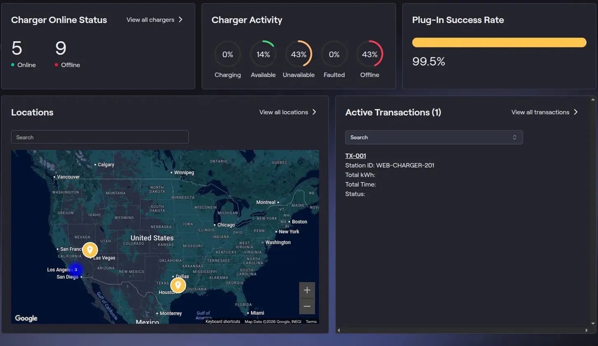Click the Plug-In Success Rate progress bar
598x346 pixels.
[499, 42]
